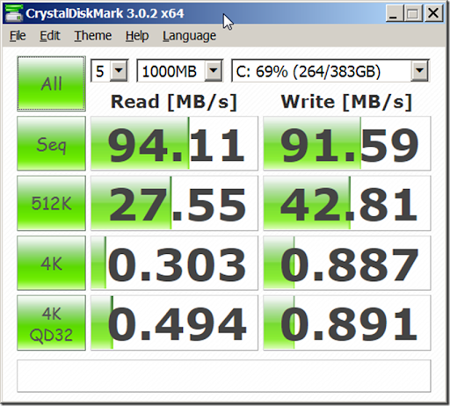The height and width of the screenshot is (406, 450).
Task: Open the Language menu
Action: coord(189,36)
